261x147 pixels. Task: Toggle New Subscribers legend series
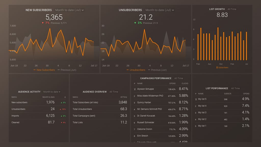click(x=44, y=70)
